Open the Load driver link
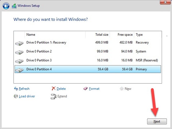172x129 pixels. click(27, 96)
